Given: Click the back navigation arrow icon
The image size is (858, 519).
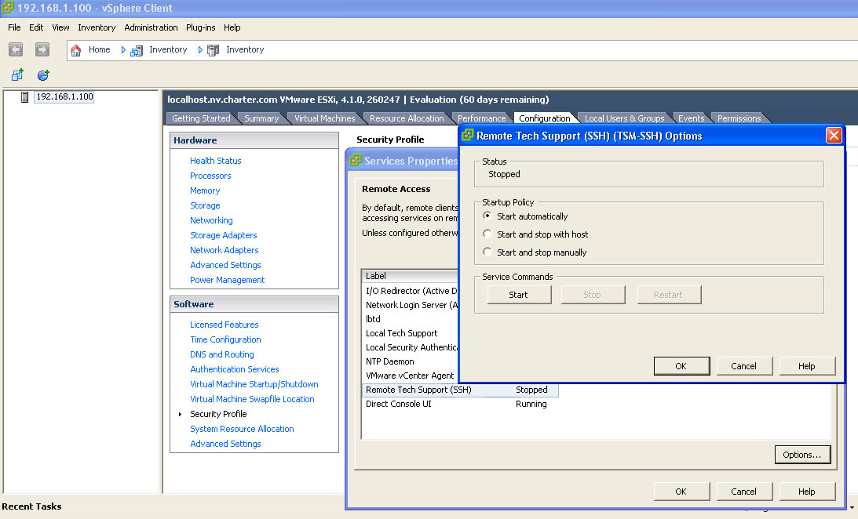Looking at the screenshot, I should (16, 49).
